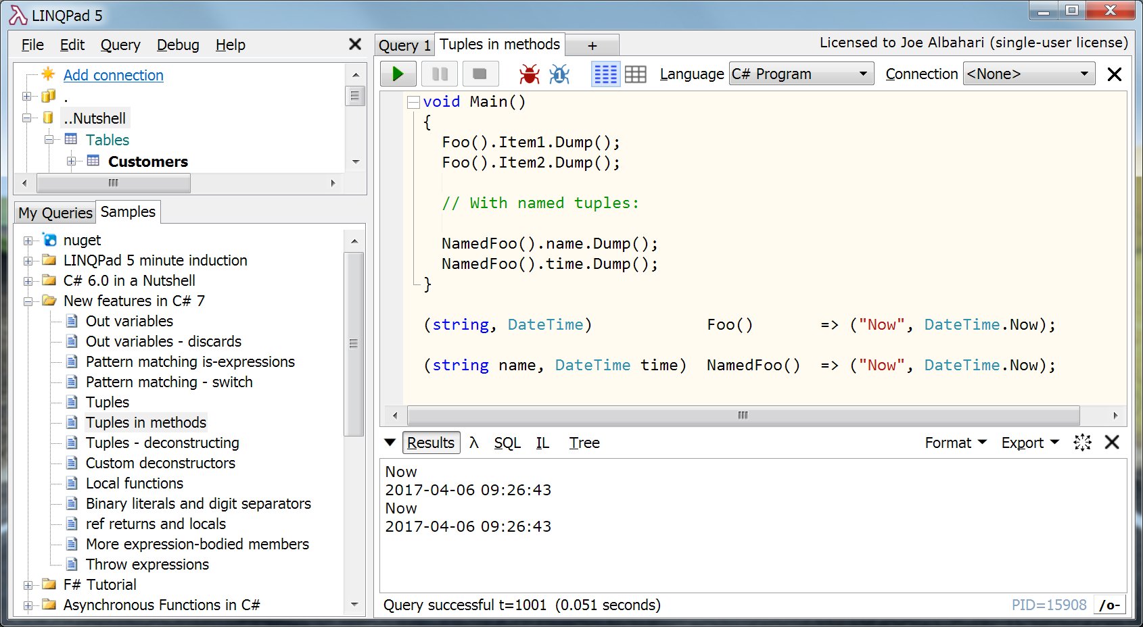The height and width of the screenshot is (627, 1143).
Task: Toggle rich text results view
Action: pos(605,74)
